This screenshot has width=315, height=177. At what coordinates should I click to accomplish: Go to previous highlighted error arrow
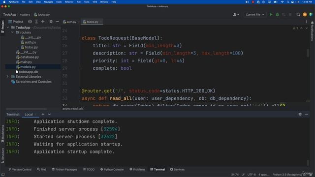coord(301,29)
